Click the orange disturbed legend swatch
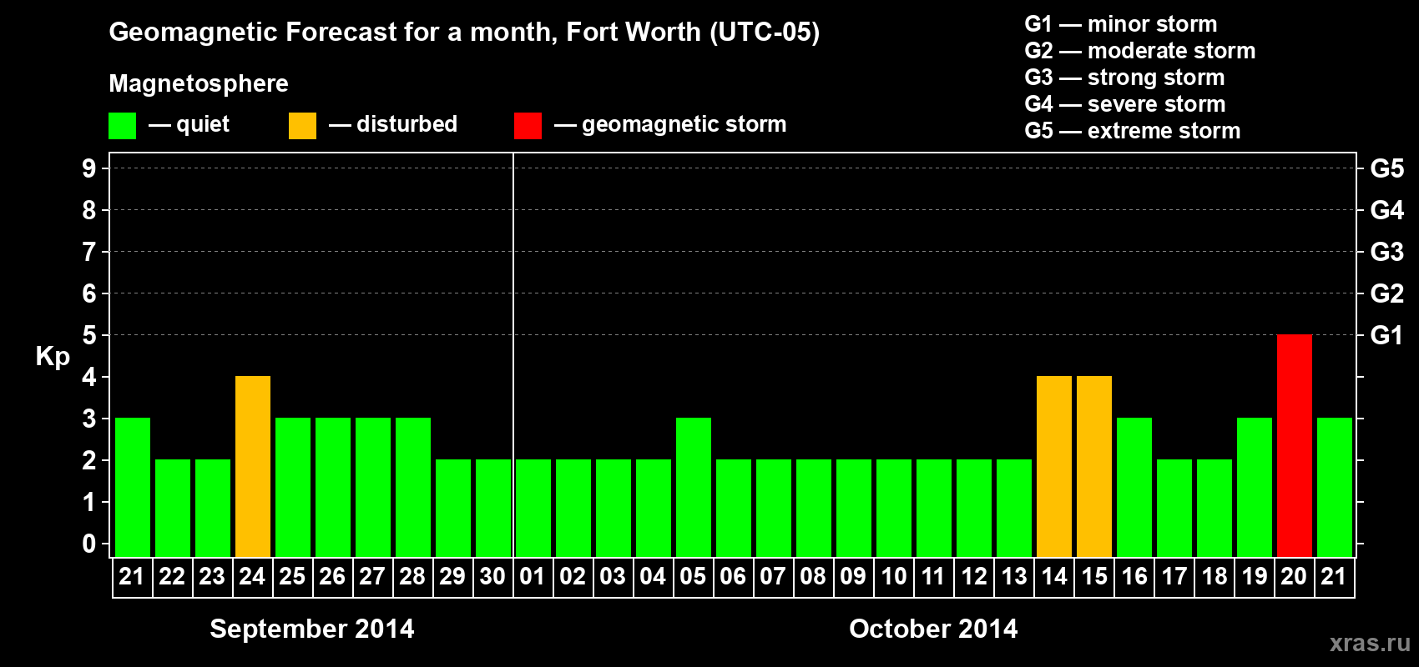 (302, 126)
